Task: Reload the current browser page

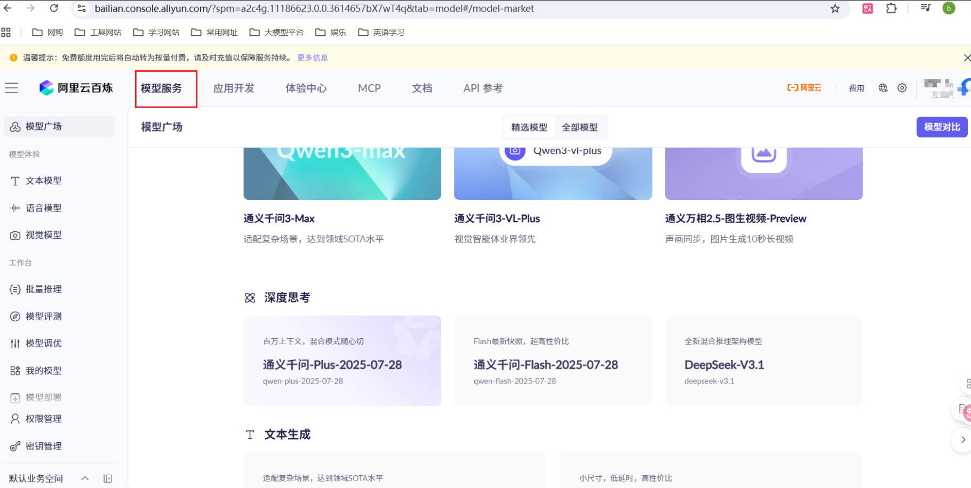Action: pos(54,9)
